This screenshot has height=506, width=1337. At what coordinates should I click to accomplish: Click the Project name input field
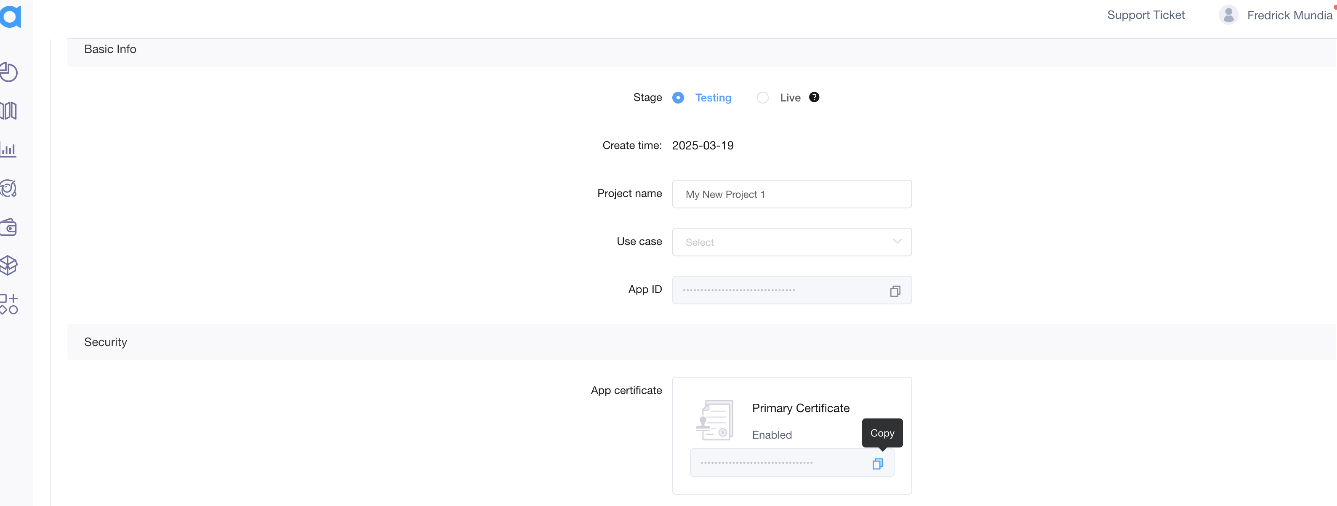791,194
